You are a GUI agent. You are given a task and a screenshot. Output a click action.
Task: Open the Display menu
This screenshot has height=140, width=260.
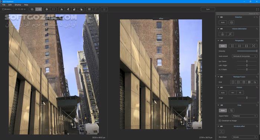click(18, 5)
